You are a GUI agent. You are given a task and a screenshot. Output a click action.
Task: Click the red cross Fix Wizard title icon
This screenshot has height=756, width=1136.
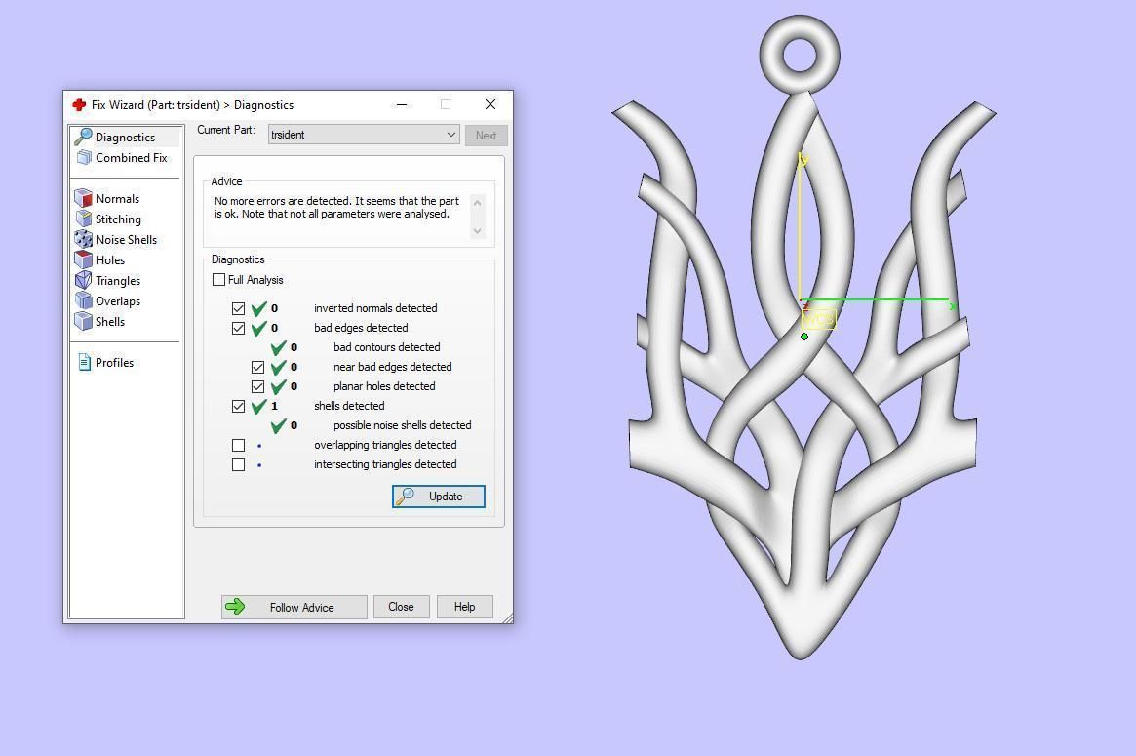pyautogui.click(x=79, y=105)
